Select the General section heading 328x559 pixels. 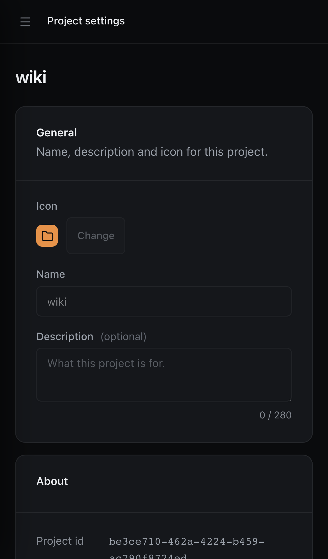click(57, 133)
